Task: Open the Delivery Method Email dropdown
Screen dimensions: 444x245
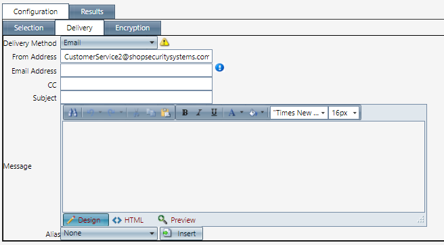Action: click(x=109, y=43)
